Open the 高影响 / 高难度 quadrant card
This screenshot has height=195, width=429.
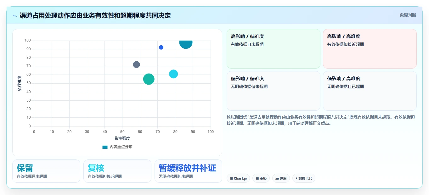point(370,49)
